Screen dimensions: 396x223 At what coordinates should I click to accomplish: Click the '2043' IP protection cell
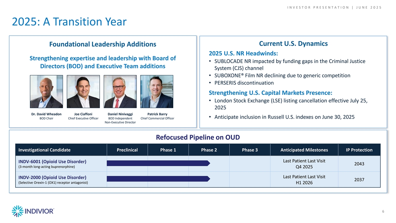[x=359, y=164]
